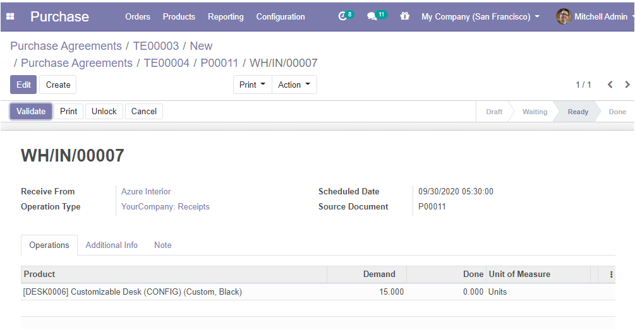Open P00011 breadcrumb link
635x330 pixels.
[x=219, y=63]
